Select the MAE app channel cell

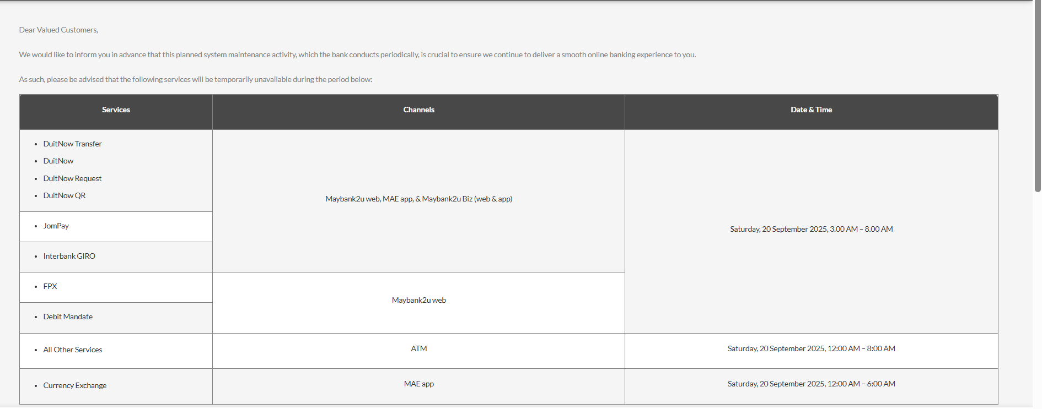click(418, 386)
